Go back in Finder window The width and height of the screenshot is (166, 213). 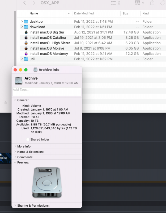click(24, 3)
